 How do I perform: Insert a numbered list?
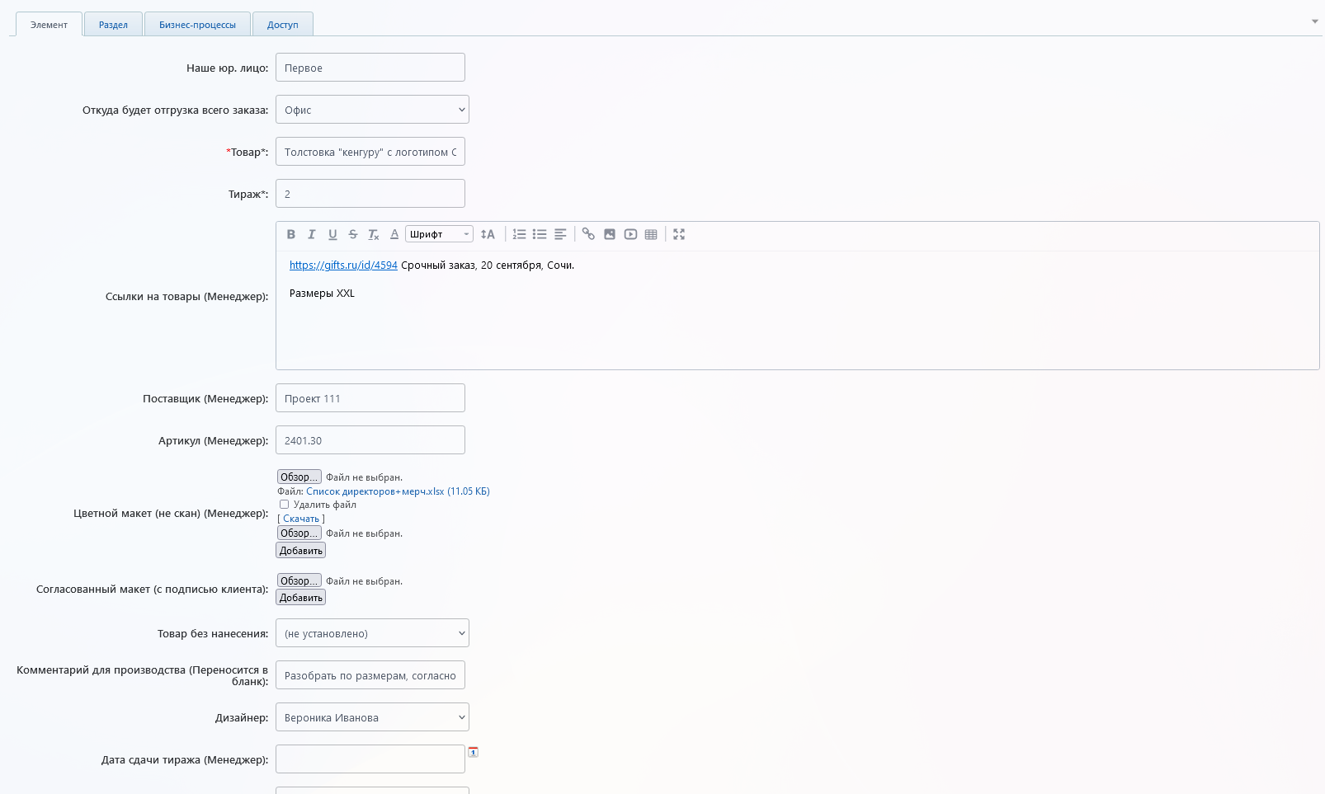(x=519, y=234)
